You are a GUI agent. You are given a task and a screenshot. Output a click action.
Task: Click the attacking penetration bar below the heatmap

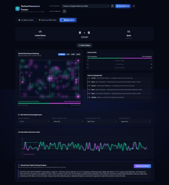(49, 103)
